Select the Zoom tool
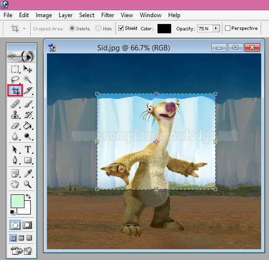 coord(28,184)
